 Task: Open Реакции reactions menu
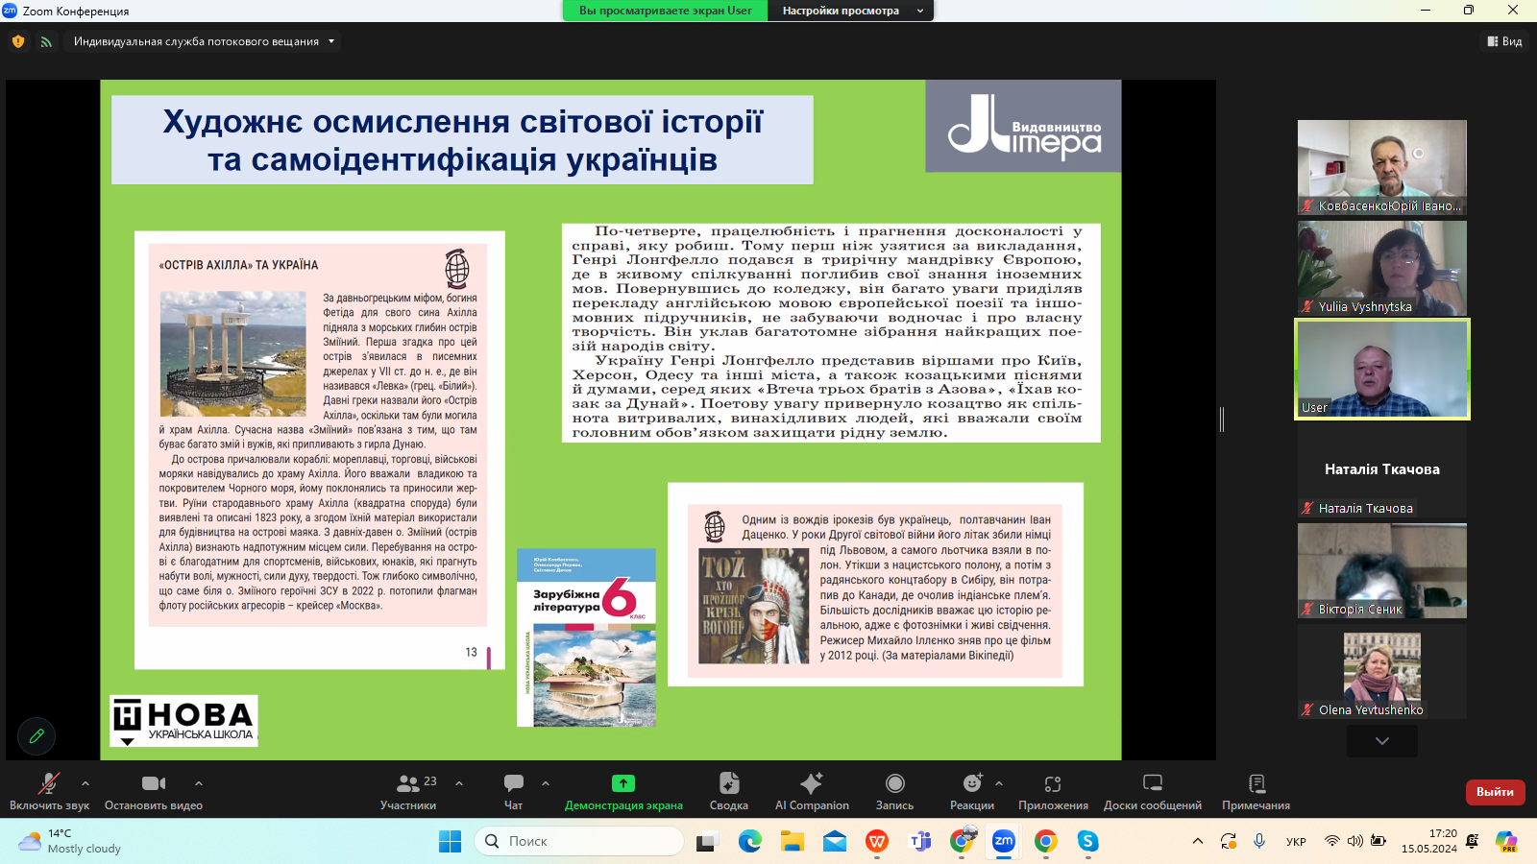972,792
